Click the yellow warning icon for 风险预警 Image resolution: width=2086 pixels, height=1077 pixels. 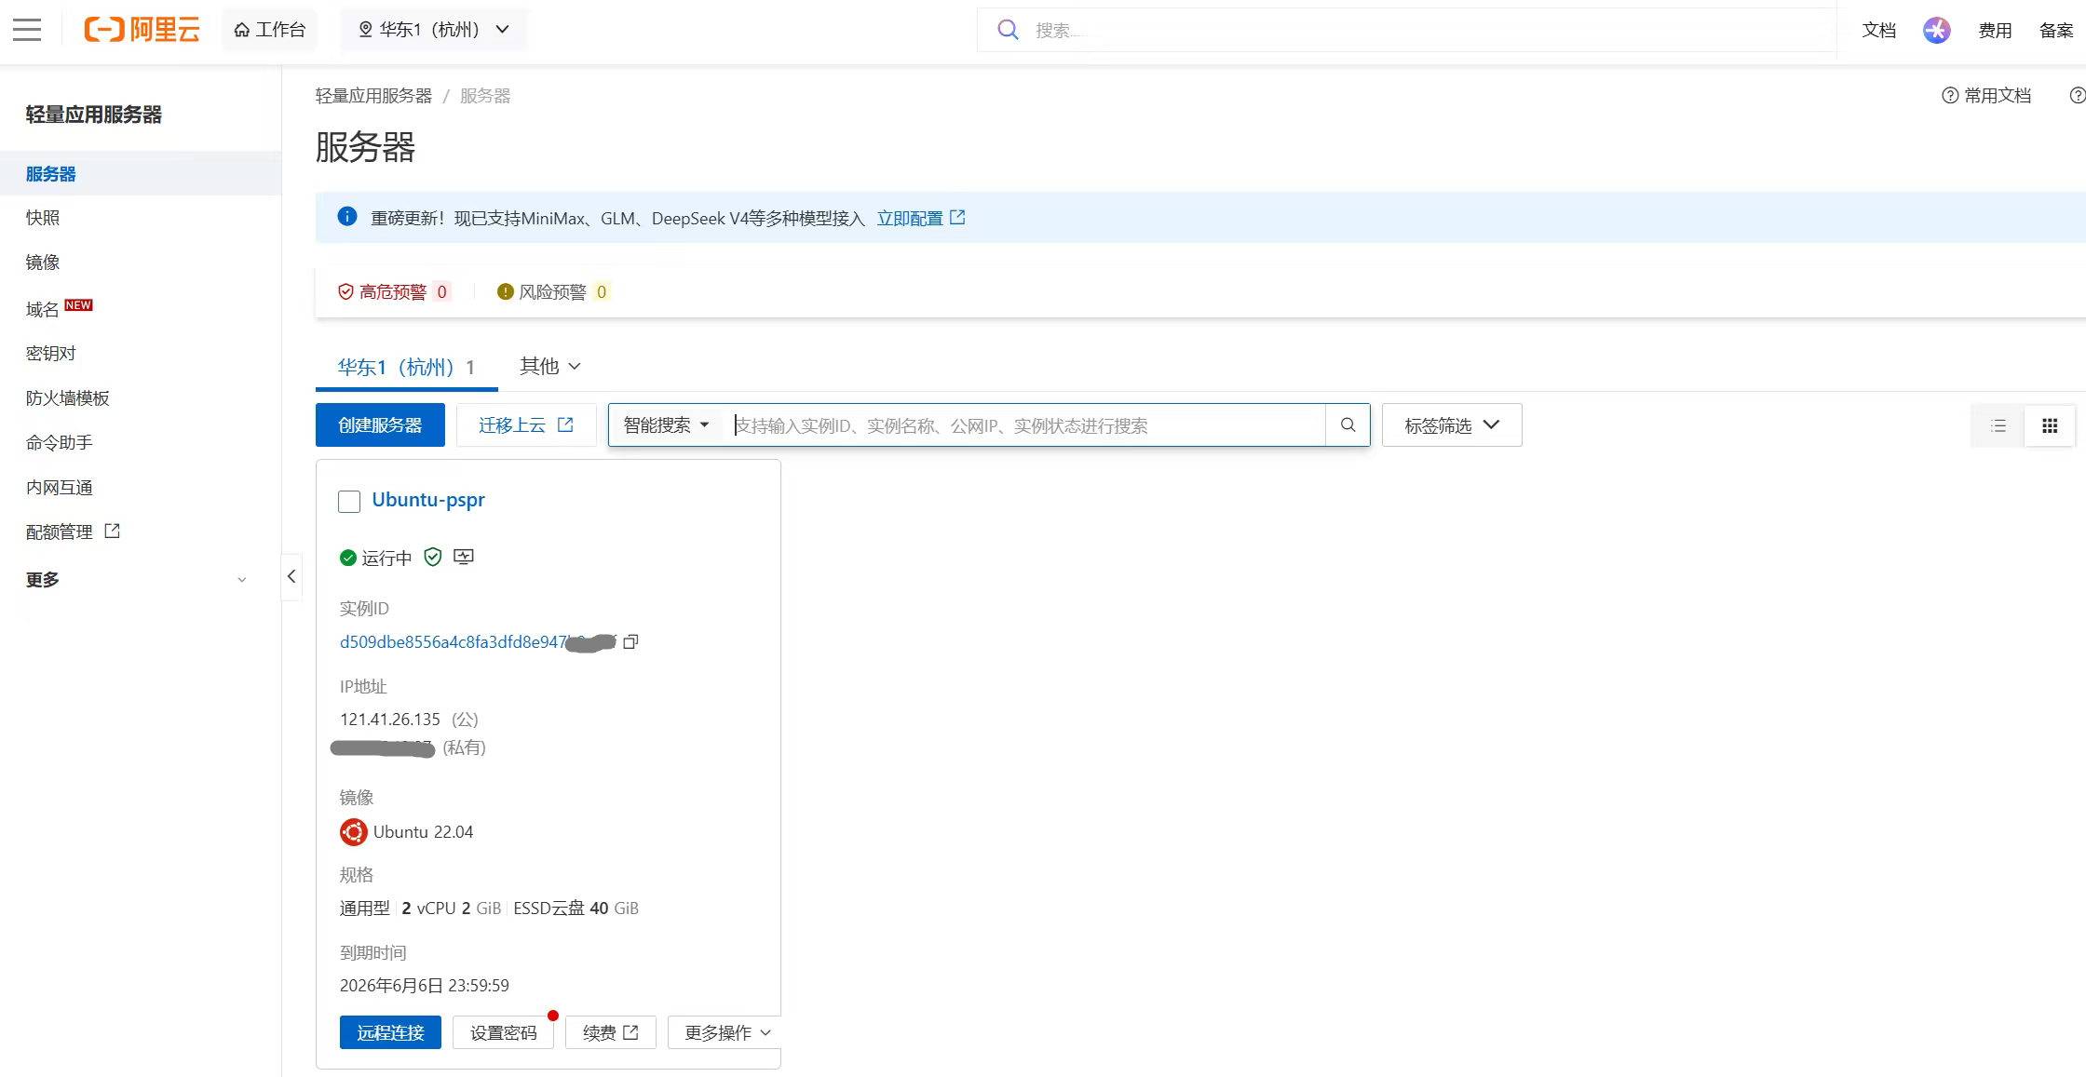pyautogui.click(x=506, y=292)
